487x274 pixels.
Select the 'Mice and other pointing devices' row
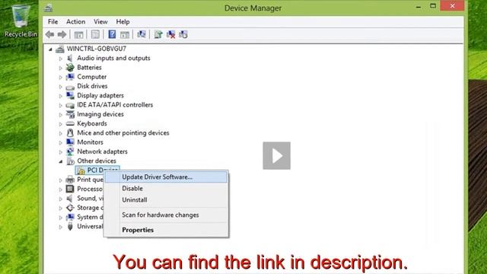pyautogui.click(x=123, y=133)
